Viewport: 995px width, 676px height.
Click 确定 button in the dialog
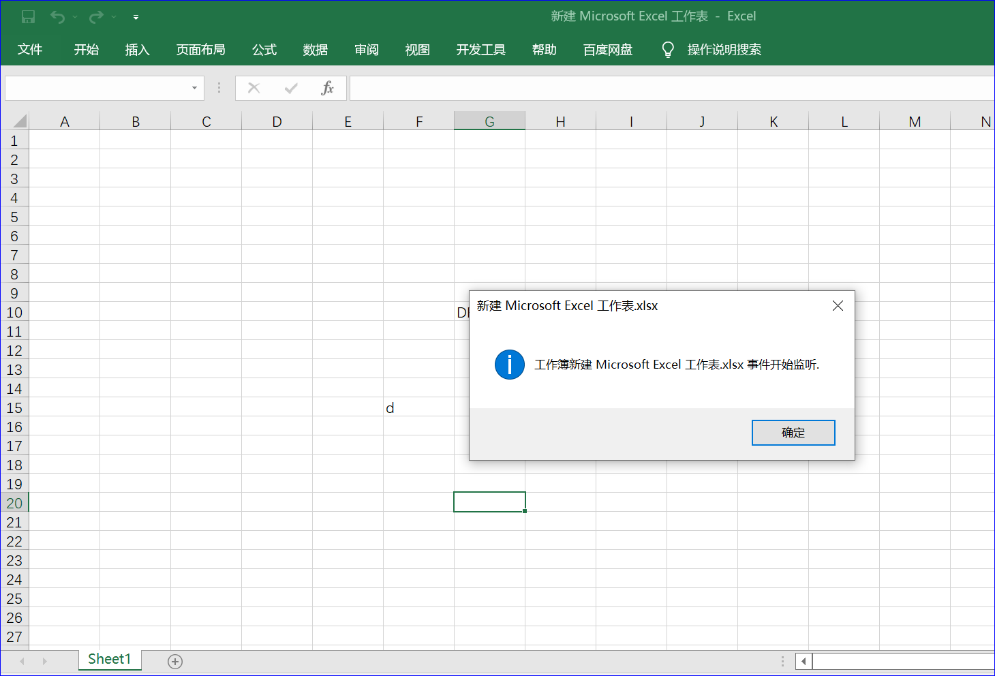click(x=793, y=433)
